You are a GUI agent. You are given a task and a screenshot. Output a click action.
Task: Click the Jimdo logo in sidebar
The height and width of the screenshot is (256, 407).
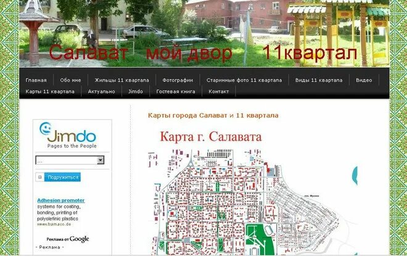click(x=68, y=133)
